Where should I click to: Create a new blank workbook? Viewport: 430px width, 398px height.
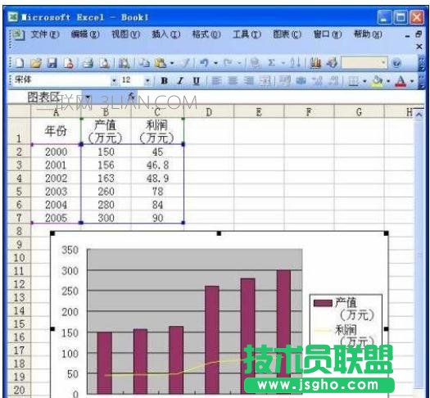19,63
